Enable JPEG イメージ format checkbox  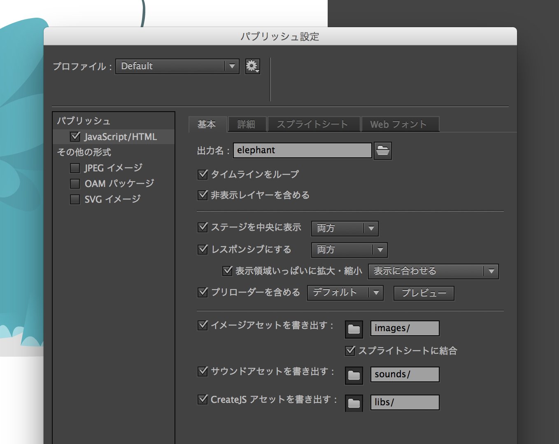click(x=75, y=168)
